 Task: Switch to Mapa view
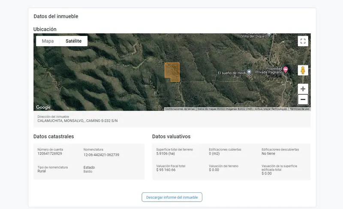pyautogui.click(x=48, y=41)
